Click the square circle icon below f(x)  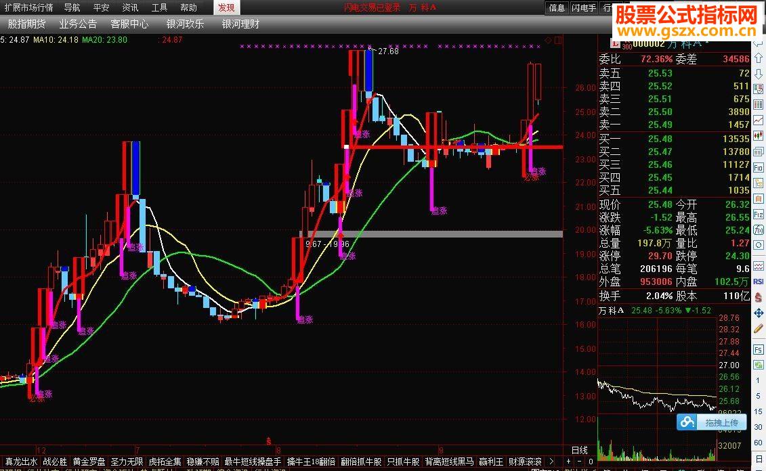pyautogui.click(x=758, y=246)
